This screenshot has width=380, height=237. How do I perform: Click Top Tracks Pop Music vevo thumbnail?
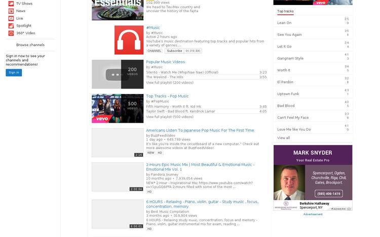tap(118, 109)
